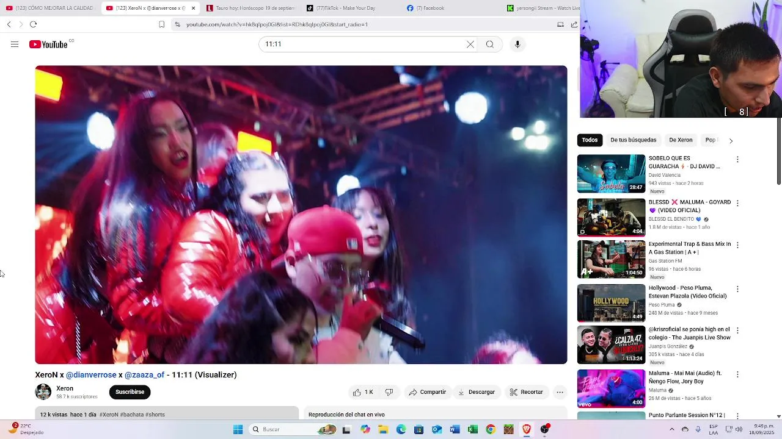782x439 pixels.
Task: Dislike the video
Action: coord(389,392)
